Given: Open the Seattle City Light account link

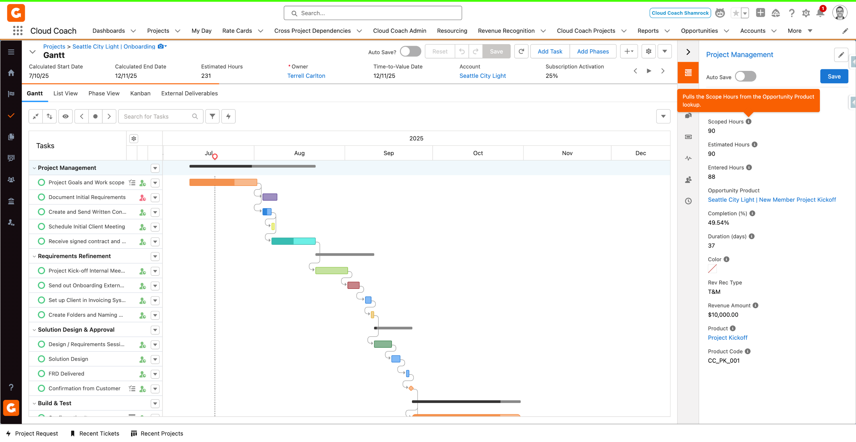Looking at the screenshot, I should (x=482, y=76).
